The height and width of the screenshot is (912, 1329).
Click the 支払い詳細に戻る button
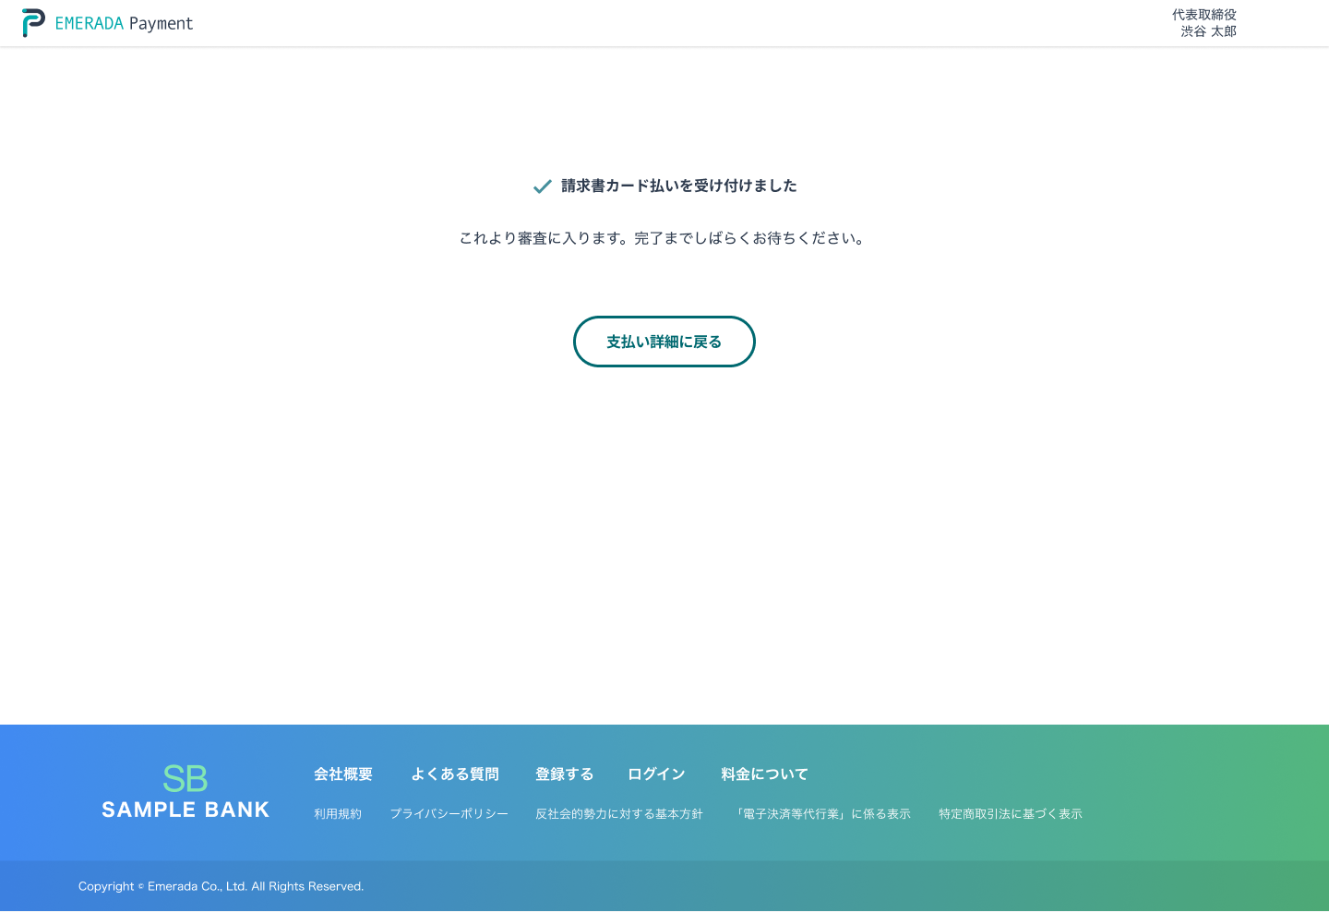pos(664,342)
